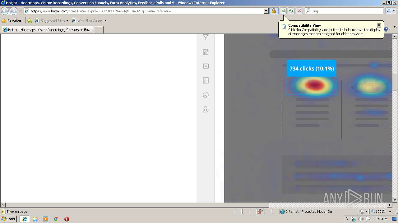Click the red hotspot of the heatmap
The height and width of the screenshot is (223, 398).
click(315, 85)
